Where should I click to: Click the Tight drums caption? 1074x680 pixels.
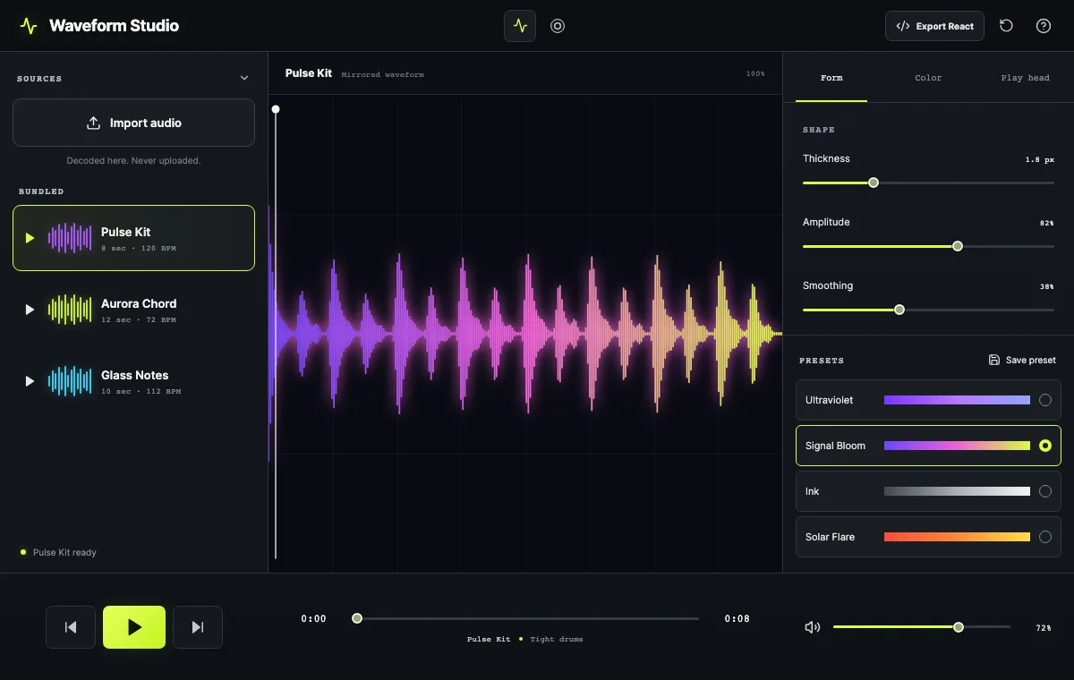pos(556,639)
